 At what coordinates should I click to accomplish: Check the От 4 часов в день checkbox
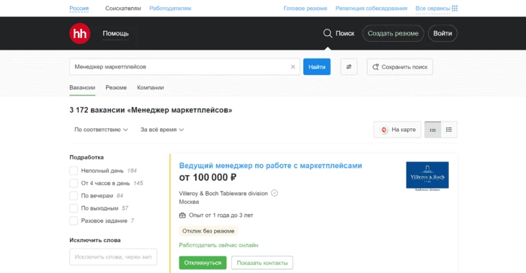point(73,183)
